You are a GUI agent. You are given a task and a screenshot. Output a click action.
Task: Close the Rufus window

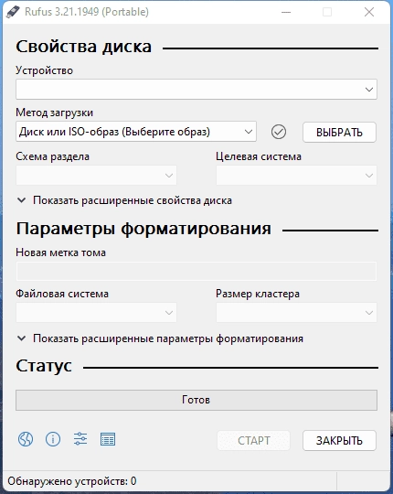pyautogui.click(x=369, y=12)
